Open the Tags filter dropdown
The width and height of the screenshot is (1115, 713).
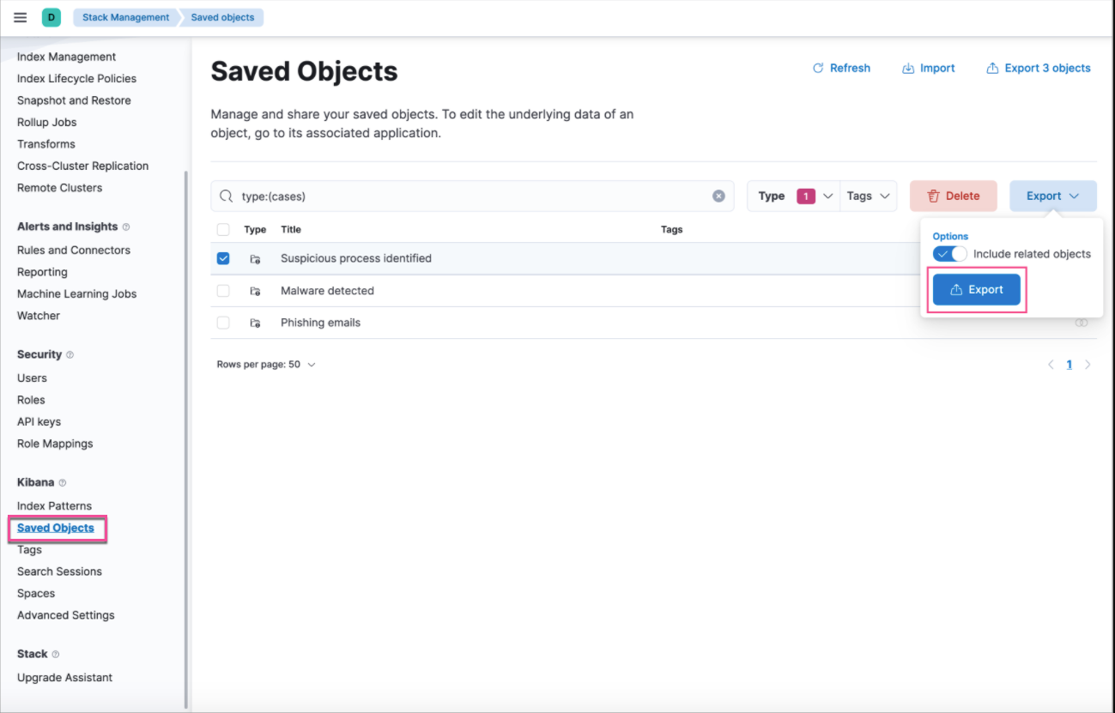867,196
